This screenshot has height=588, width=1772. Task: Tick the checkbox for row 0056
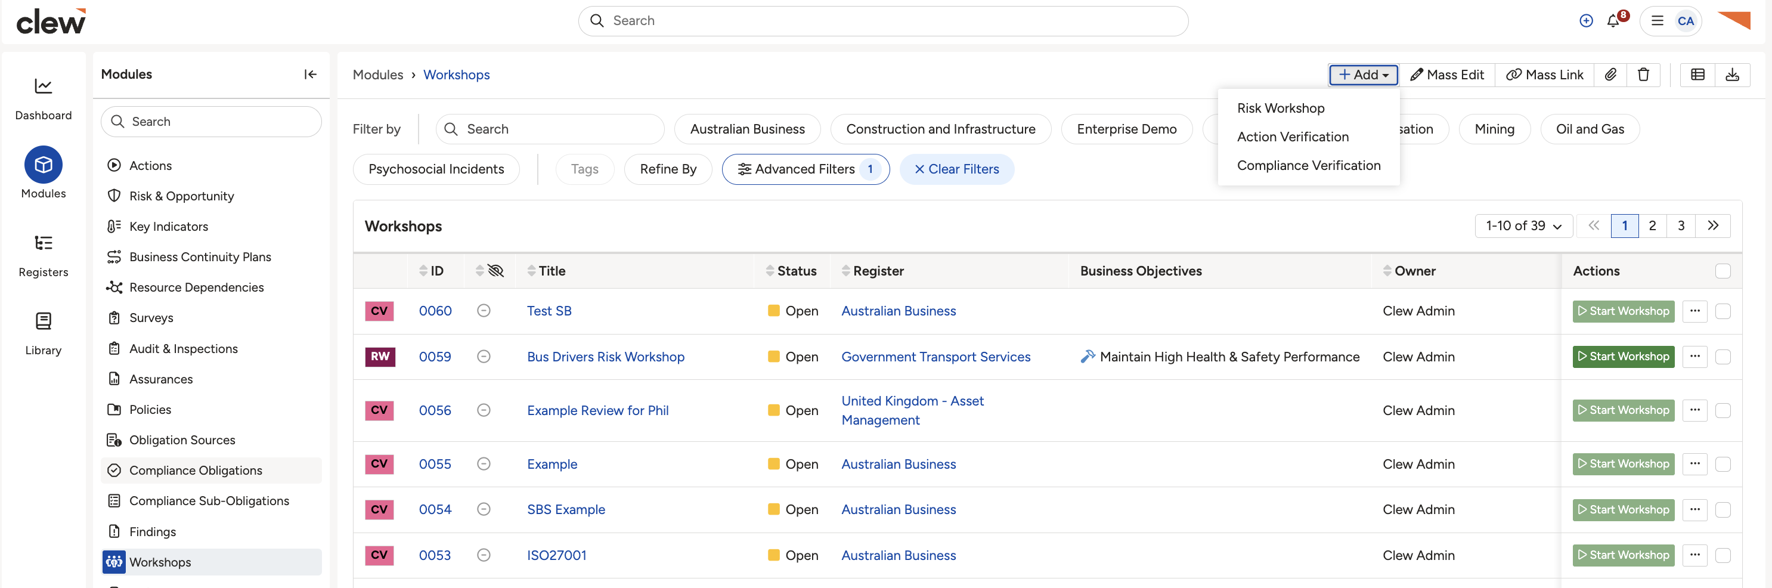click(1723, 410)
